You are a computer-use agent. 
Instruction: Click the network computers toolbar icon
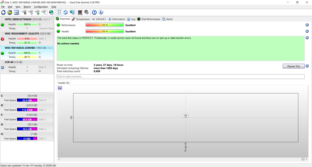[x=72, y=12]
